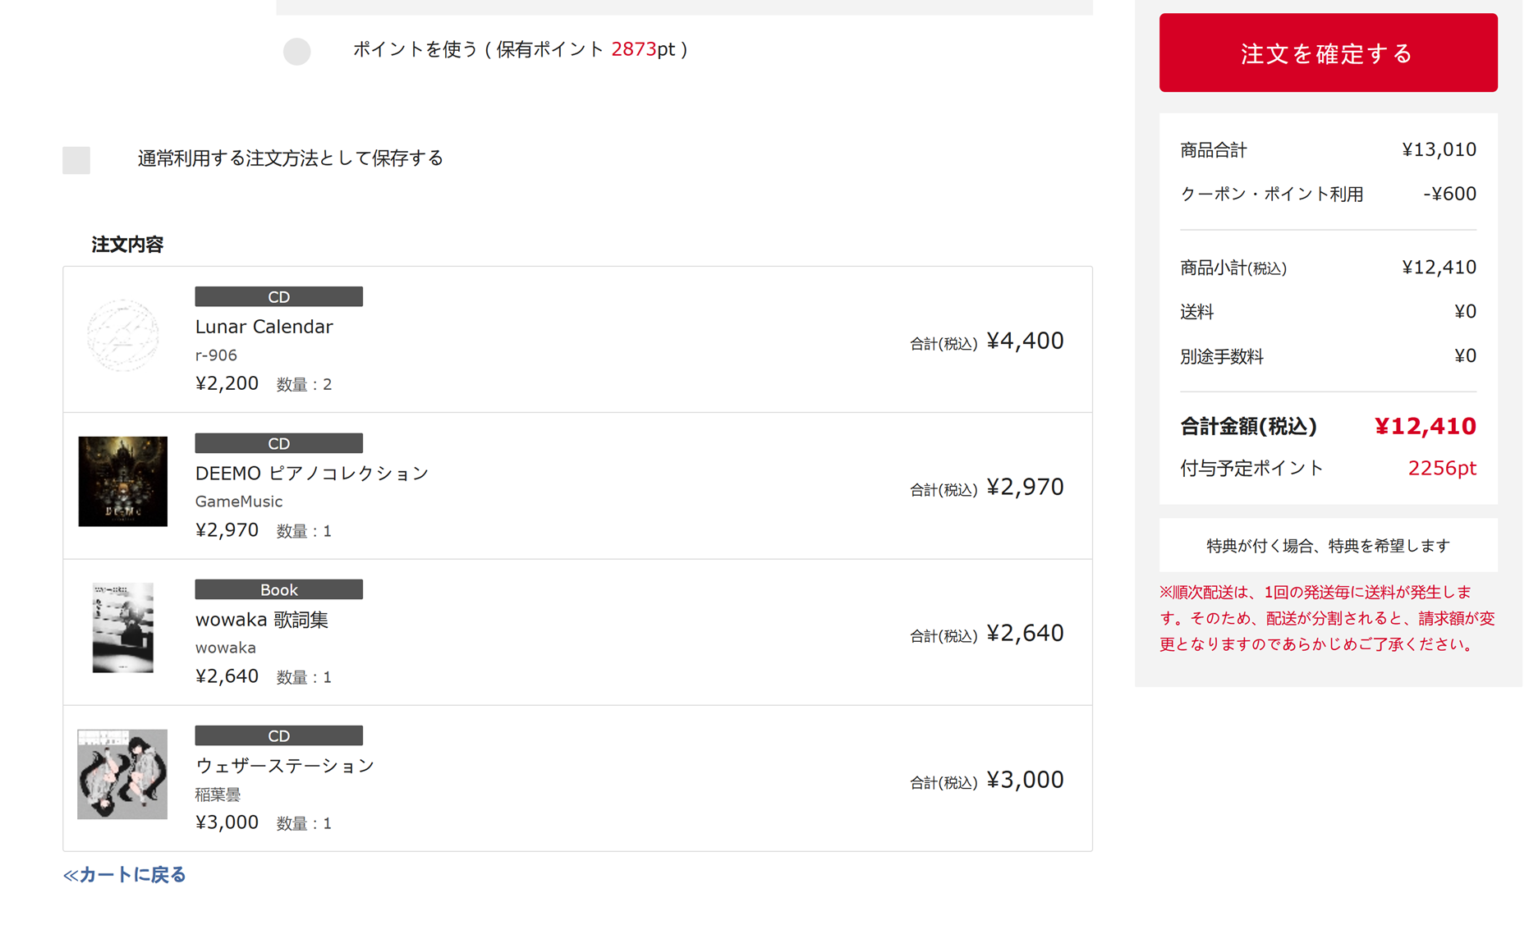Click ウェザーステーション product title
The image size is (1529, 939).
[x=284, y=766]
